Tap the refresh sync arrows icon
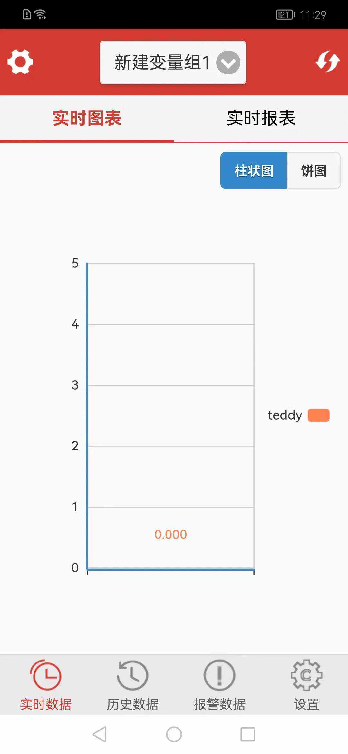348x754 pixels. click(328, 61)
